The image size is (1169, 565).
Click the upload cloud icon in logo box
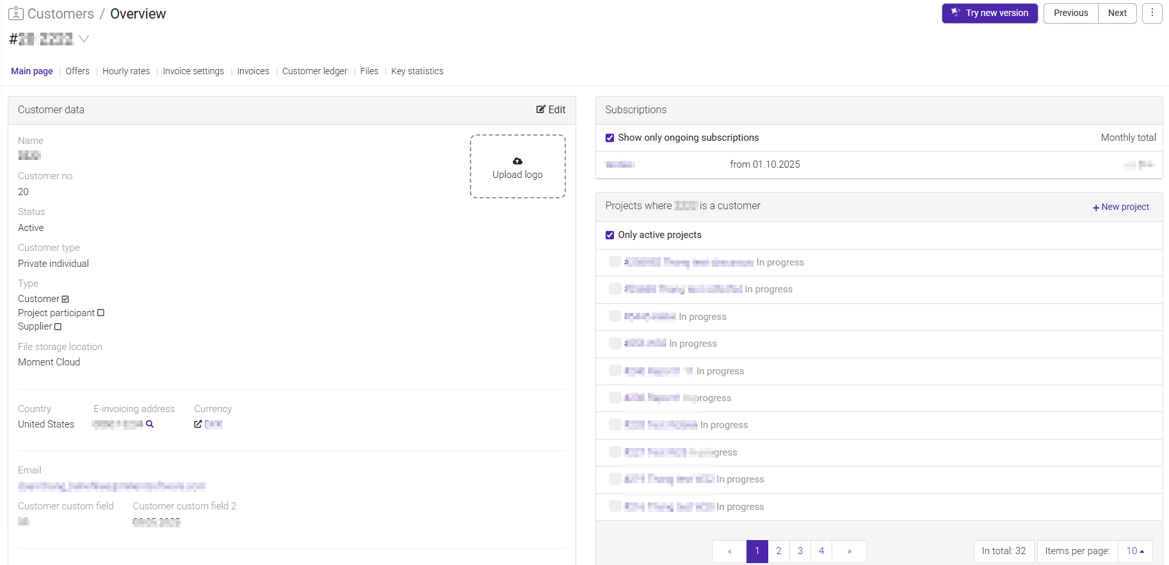click(517, 161)
